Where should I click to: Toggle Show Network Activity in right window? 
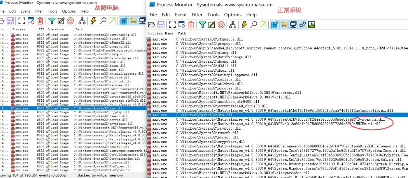click(x=294, y=25)
